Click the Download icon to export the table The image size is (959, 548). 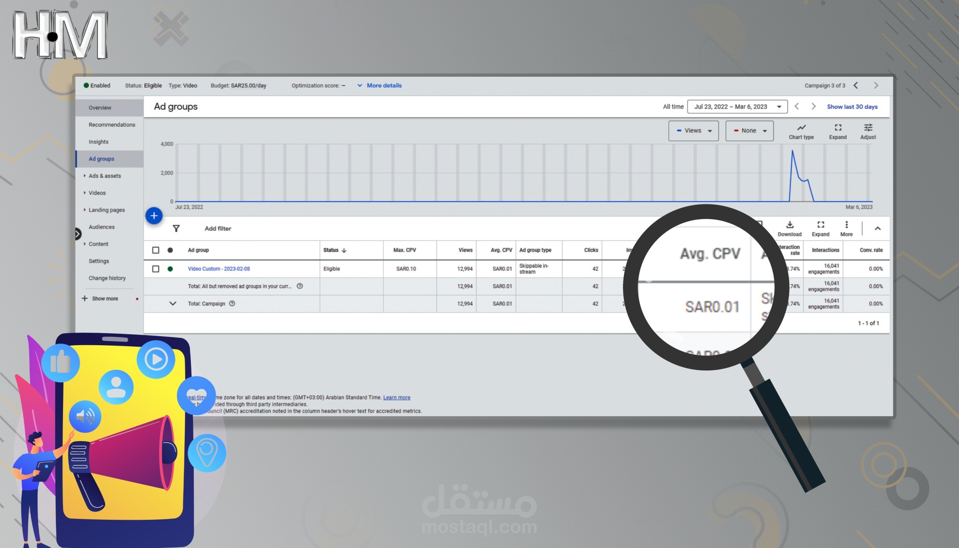790,228
